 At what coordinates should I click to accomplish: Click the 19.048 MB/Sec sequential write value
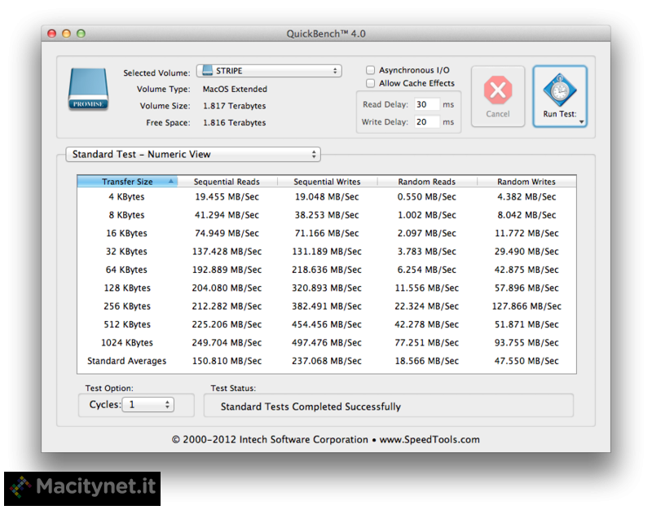(327, 196)
